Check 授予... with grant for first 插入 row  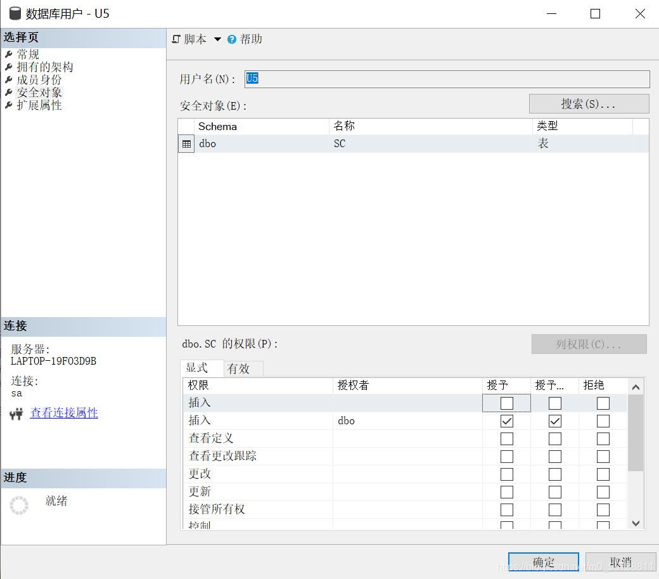tap(555, 403)
